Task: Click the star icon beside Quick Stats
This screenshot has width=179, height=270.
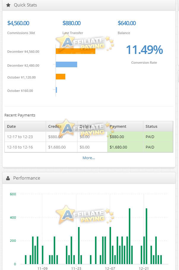Action: (8, 5)
